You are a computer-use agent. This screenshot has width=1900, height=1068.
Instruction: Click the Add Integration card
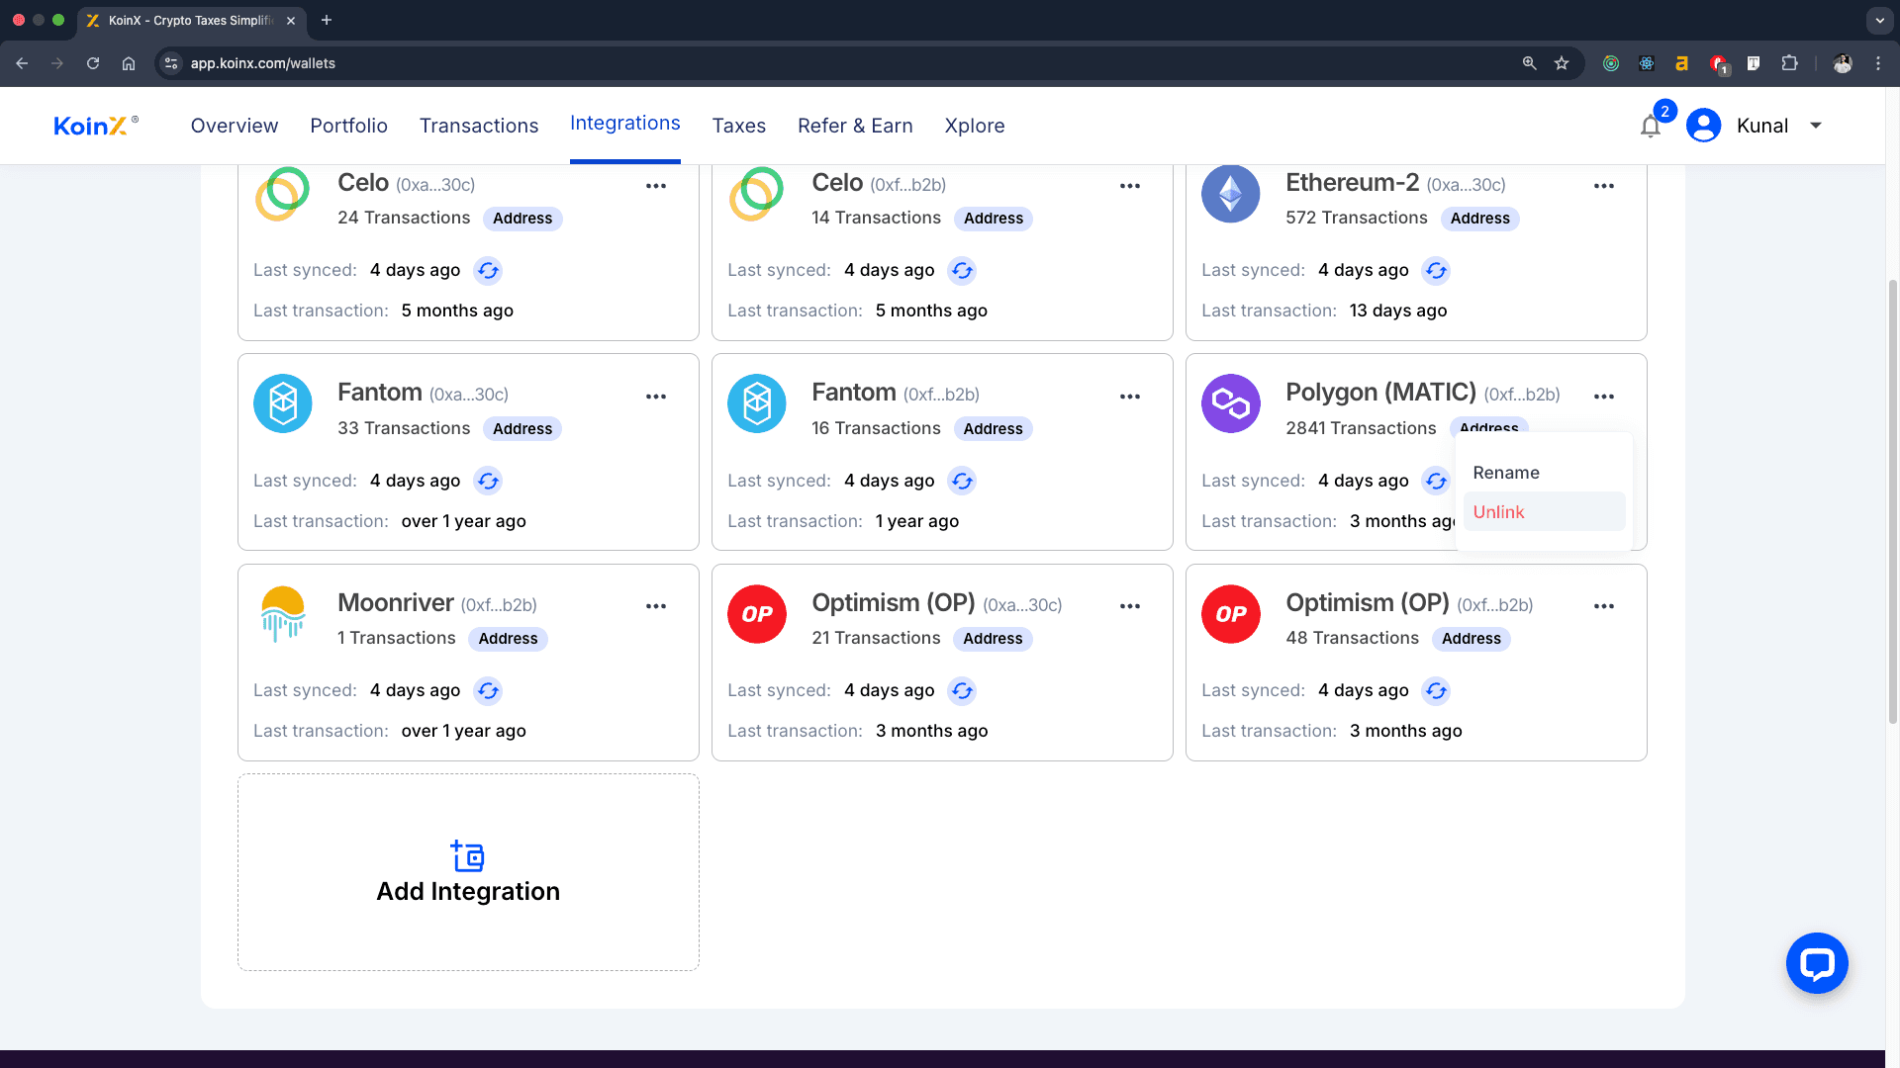(468, 872)
